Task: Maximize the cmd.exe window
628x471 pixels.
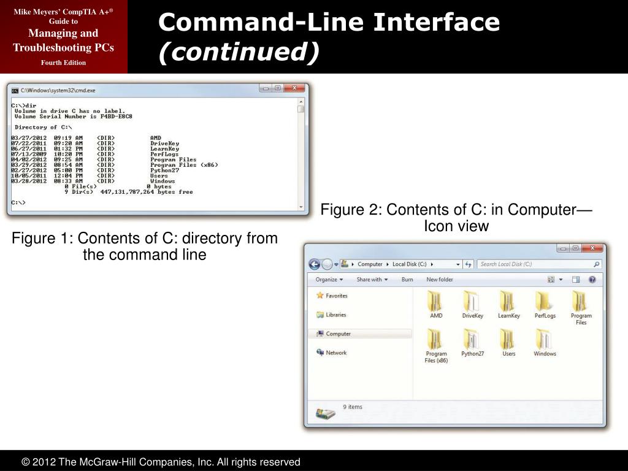Action: point(278,88)
